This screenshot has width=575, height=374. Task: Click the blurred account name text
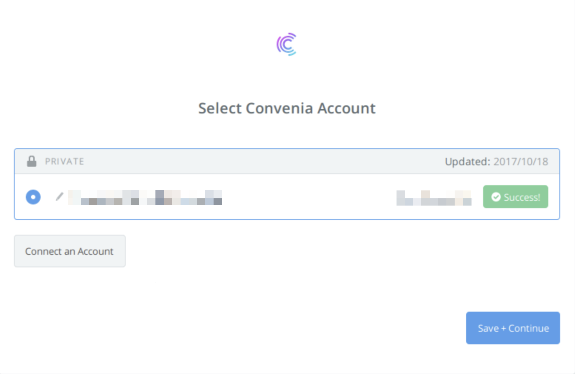pos(145,197)
